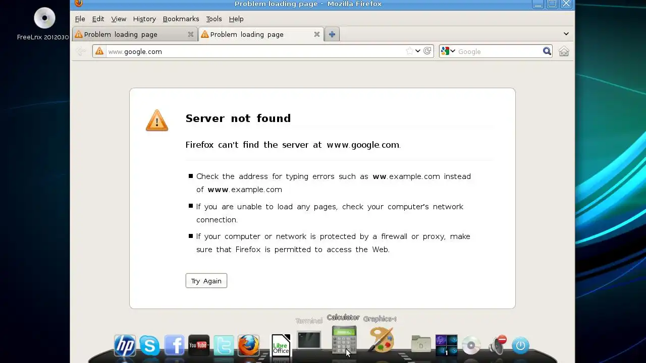Open the Tools menu
The image size is (646, 363).
coord(214,19)
